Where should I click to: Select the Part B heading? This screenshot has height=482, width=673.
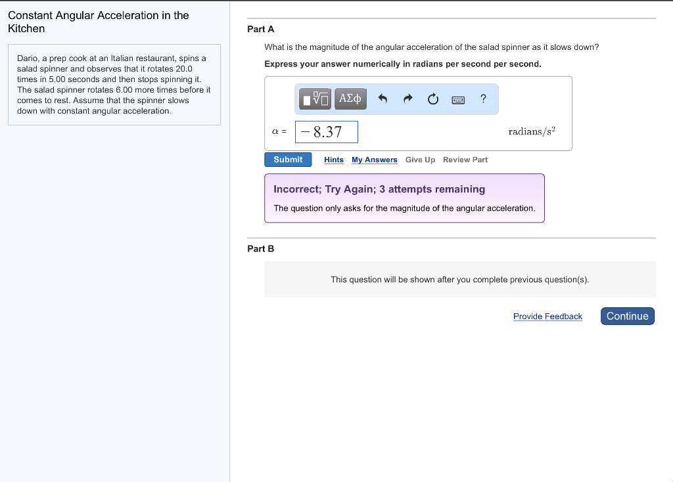(260, 249)
